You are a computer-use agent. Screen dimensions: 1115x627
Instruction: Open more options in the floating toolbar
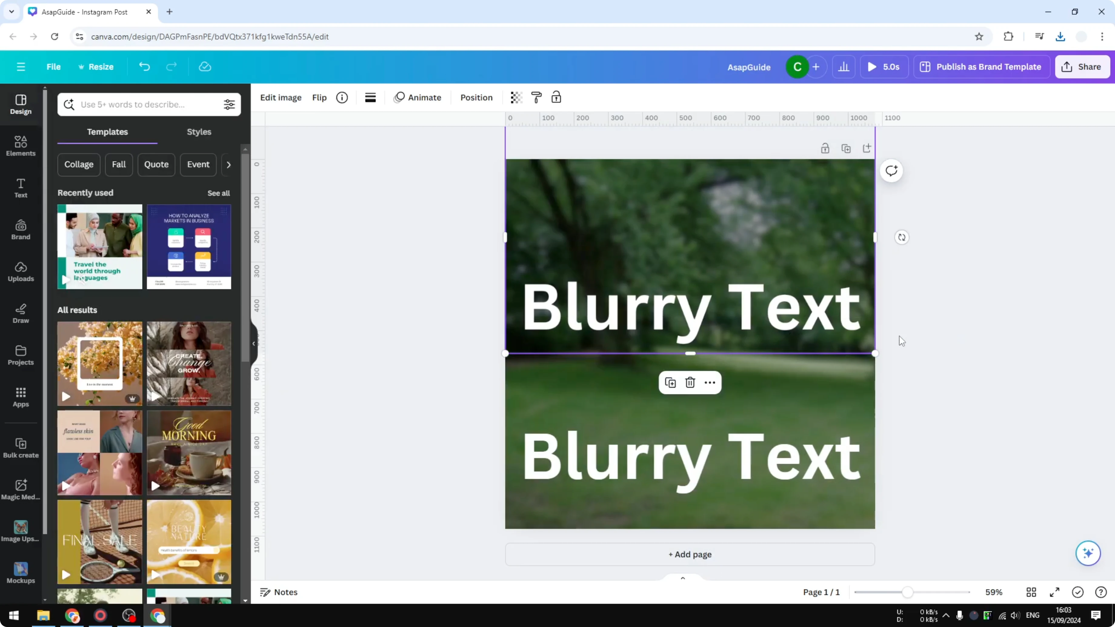[x=710, y=383]
